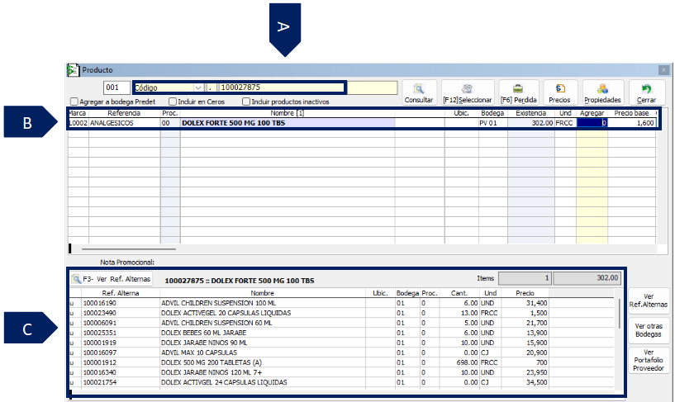Toggle Agregar a bodega Predet checkbox

point(74,102)
